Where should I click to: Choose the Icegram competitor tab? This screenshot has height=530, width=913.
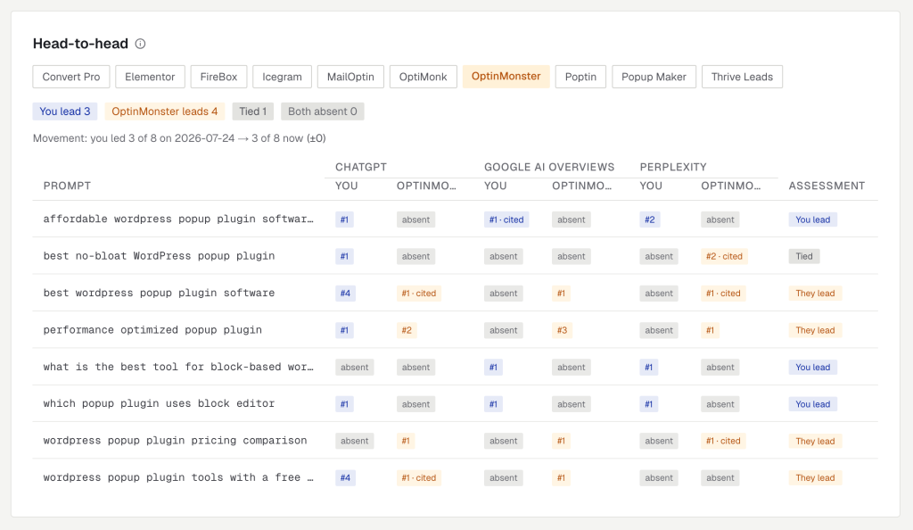click(282, 77)
